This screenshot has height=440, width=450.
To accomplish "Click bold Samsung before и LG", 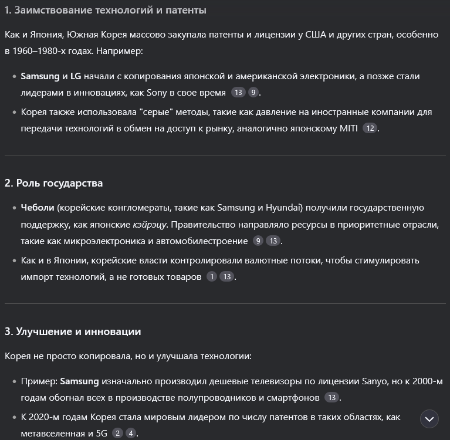I will pos(40,76).
